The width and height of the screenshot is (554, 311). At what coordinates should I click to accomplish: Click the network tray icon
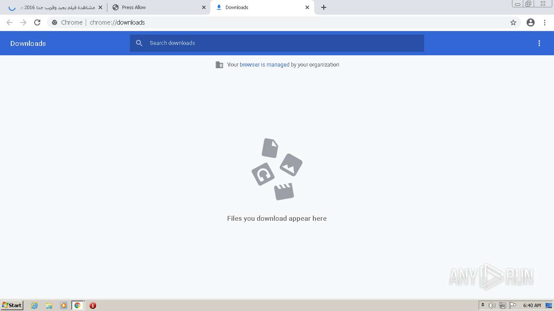pyautogui.click(x=502, y=305)
